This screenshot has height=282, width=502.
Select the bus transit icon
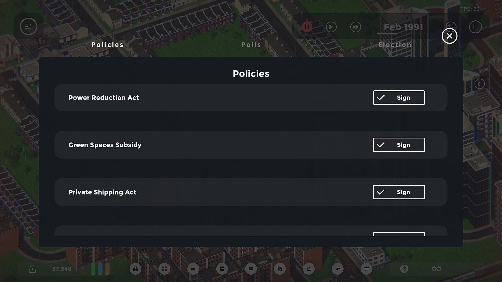222,269
